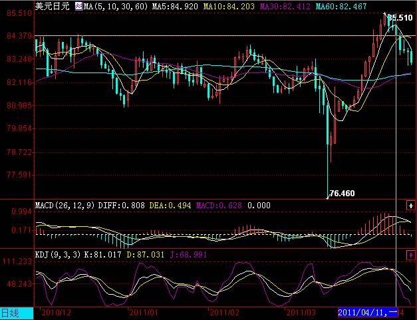Expand the MACD panel with plus button
417x320 pixels.
pyautogui.click(x=411, y=206)
